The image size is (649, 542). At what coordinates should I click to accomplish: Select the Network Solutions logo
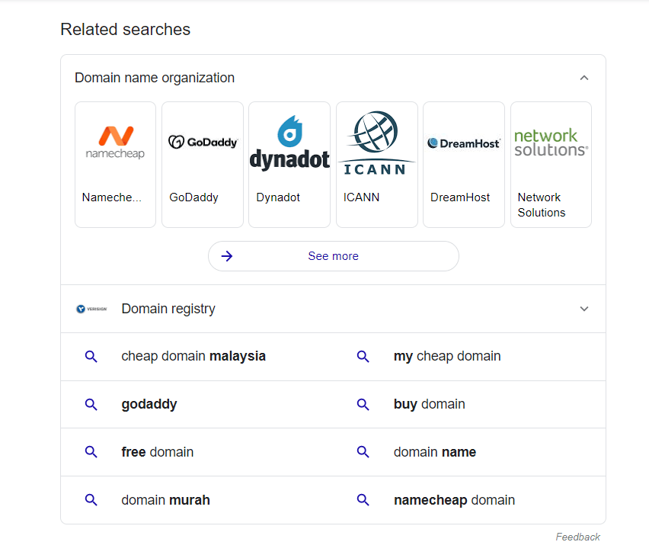tap(550, 142)
